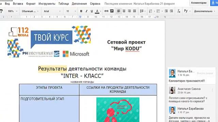The height and width of the screenshot is (122, 218).
Task: Click the heading 'Сетевой проект'
Action: (126, 42)
